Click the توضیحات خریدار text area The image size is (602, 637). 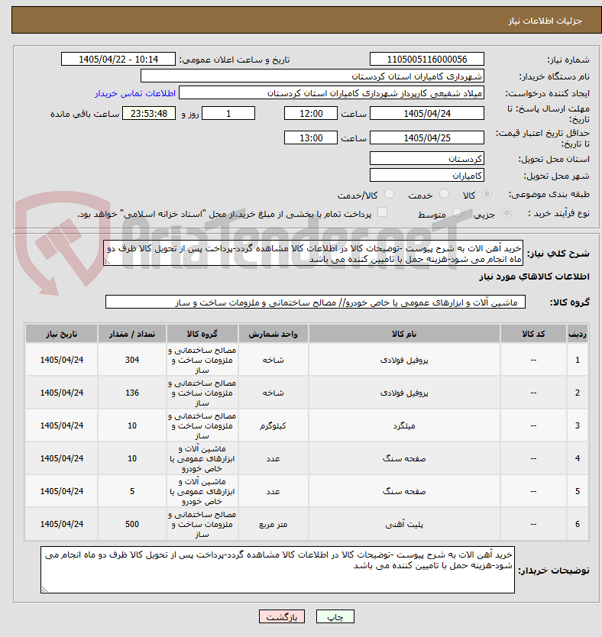277,570
